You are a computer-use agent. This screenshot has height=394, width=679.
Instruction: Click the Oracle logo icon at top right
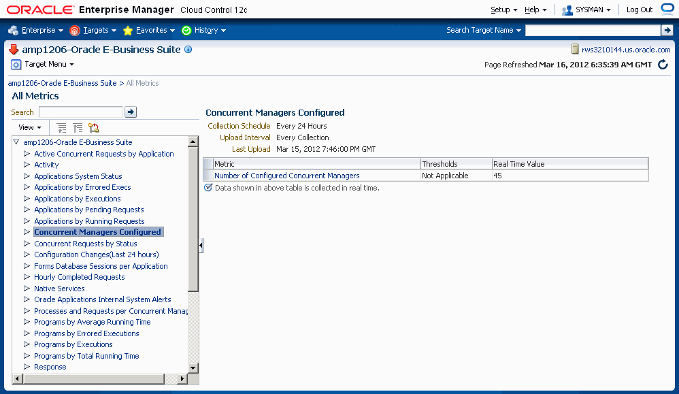click(x=667, y=9)
